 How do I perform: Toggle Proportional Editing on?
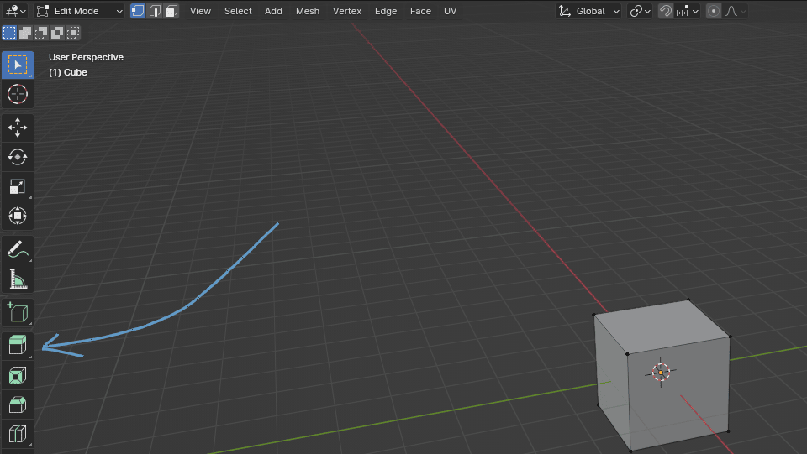pyautogui.click(x=714, y=11)
